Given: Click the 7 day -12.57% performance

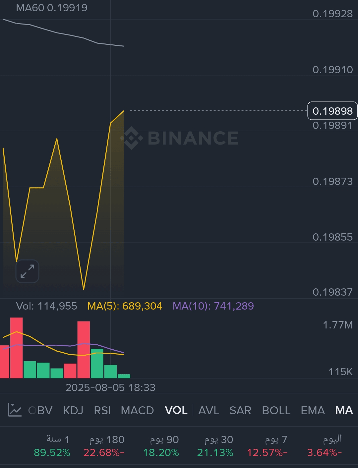Looking at the screenshot, I should coord(267,446).
